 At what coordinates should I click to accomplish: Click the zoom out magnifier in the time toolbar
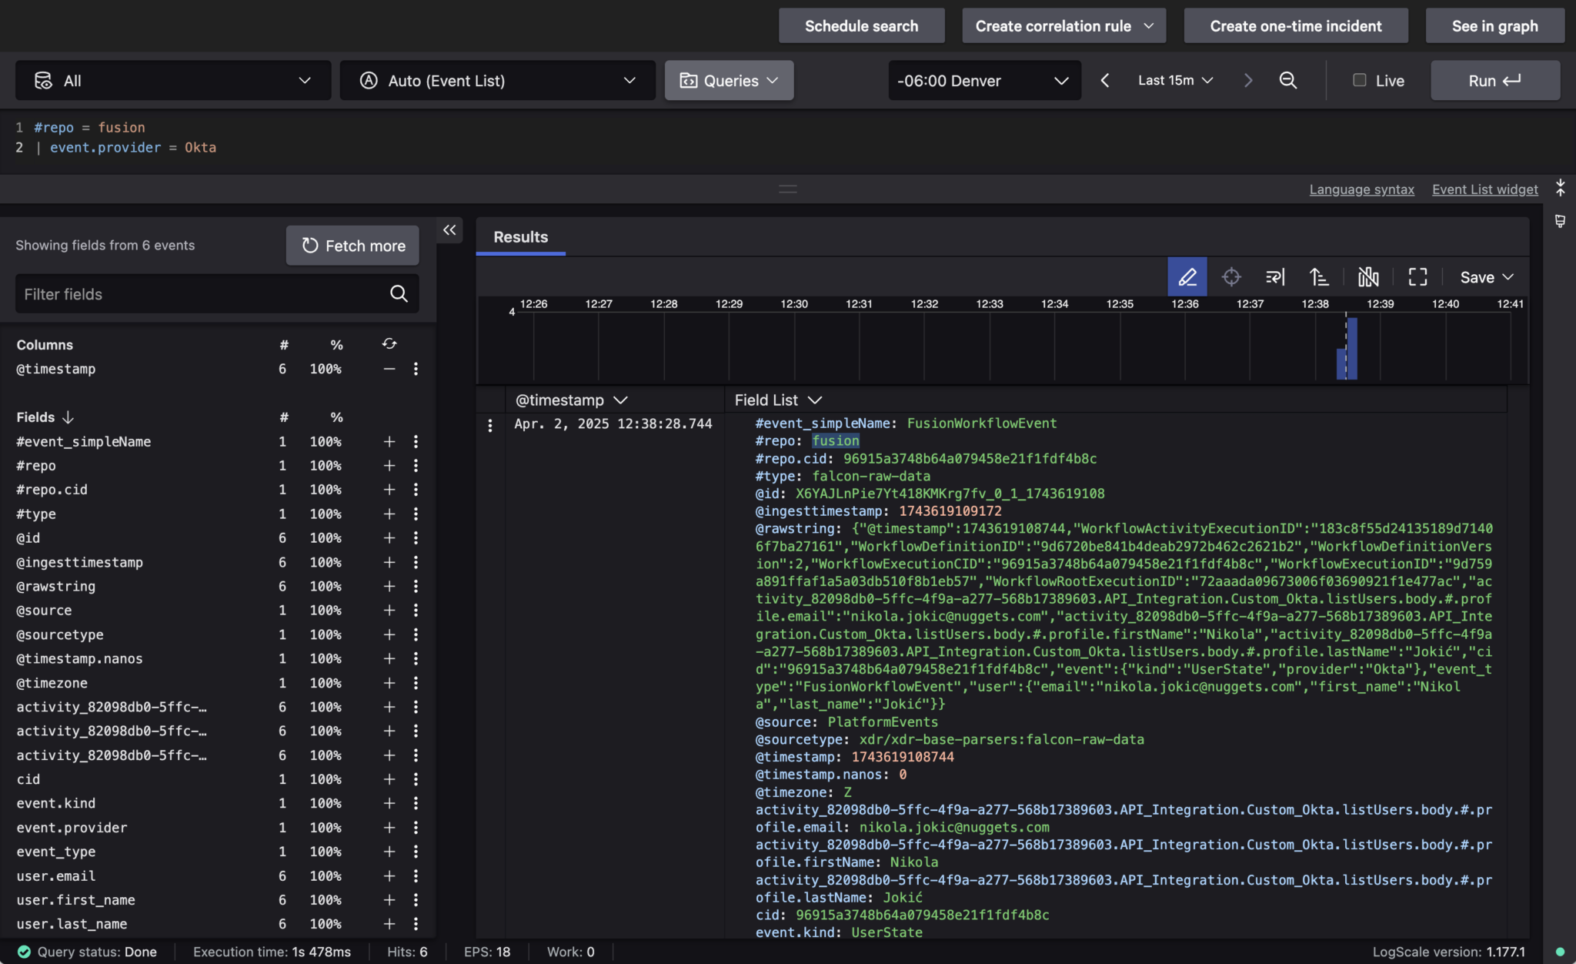click(x=1288, y=80)
